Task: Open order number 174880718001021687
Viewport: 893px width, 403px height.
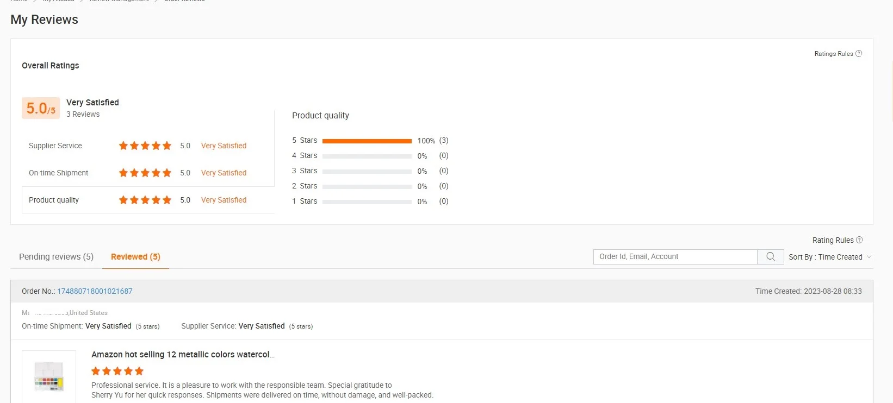Action: 95,292
